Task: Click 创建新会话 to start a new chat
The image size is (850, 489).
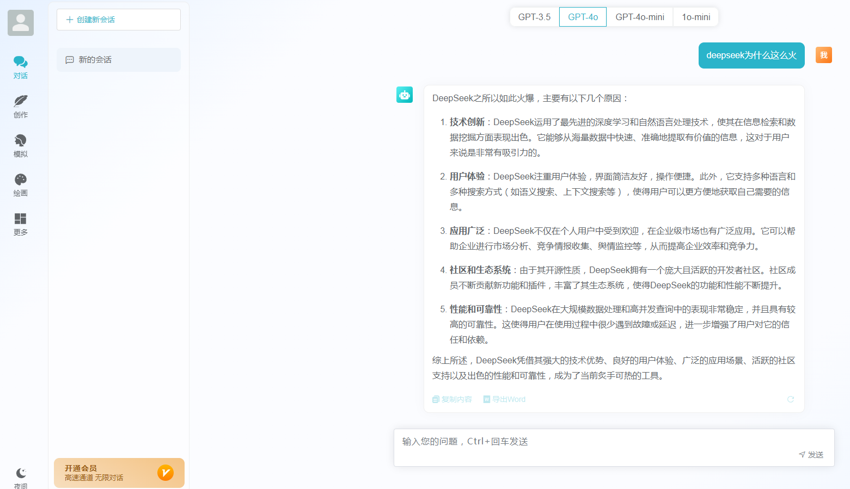Action: [119, 20]
